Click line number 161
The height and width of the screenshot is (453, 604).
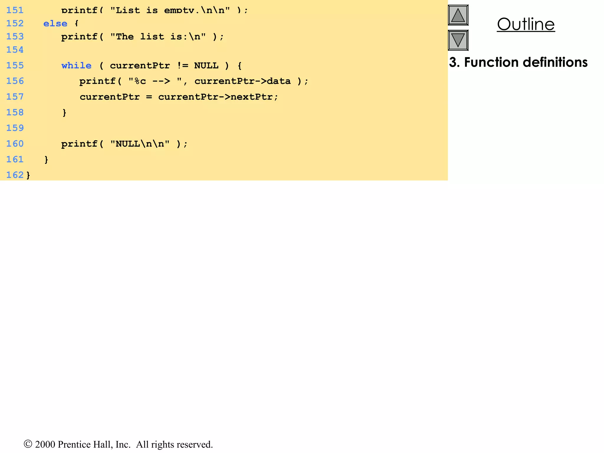(x=15, y=159)
